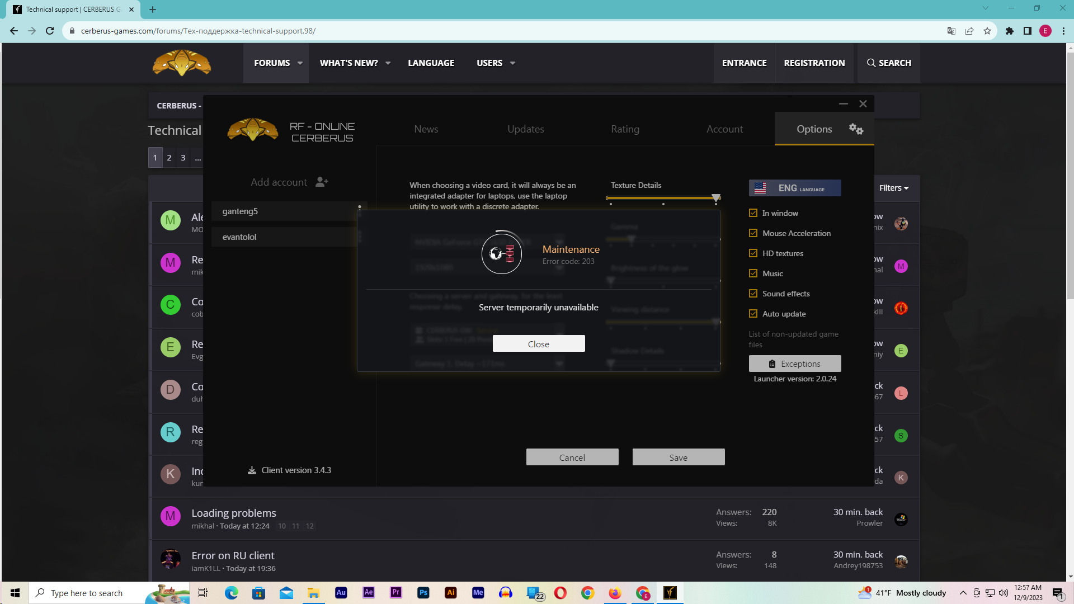This screenshot has height=604, width=1074.
Task: Toggle the In window checkbox
Action: pyautogui.click(x=753, y=213)
